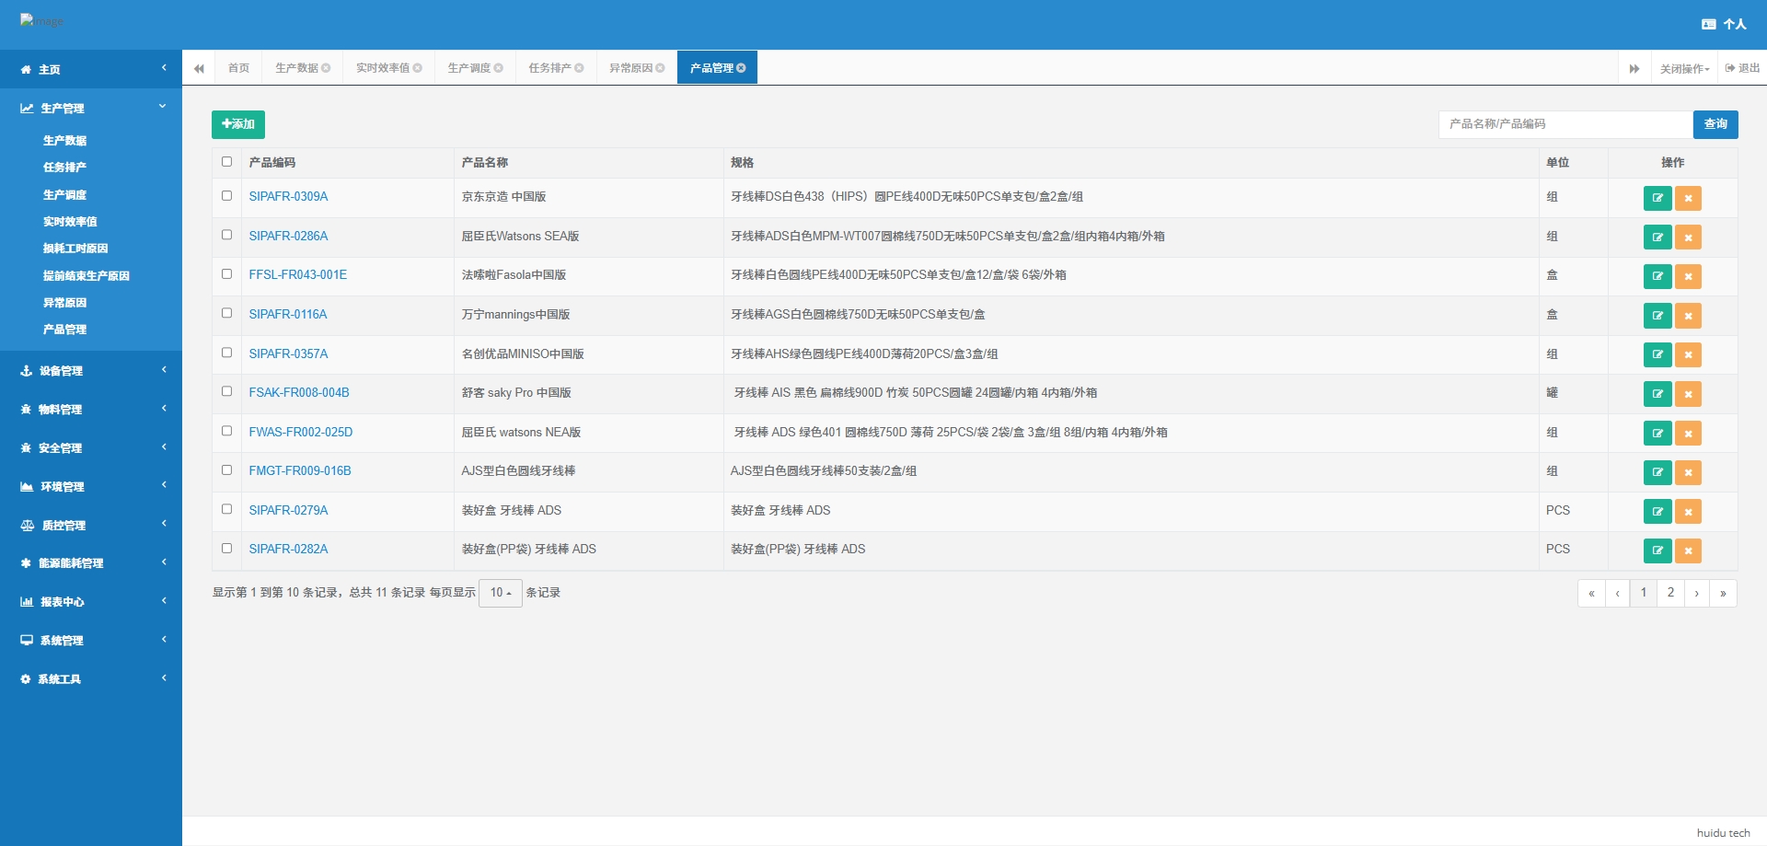Check the SIPAFR-0309A row checkbox
1767x846 pixels.
[x=226, y=196]
